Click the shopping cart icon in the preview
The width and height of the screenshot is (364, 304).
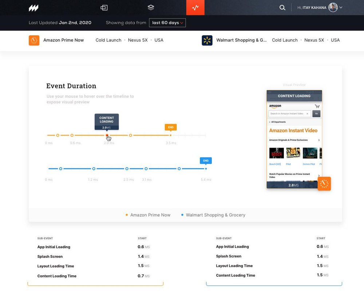[317, 106]
